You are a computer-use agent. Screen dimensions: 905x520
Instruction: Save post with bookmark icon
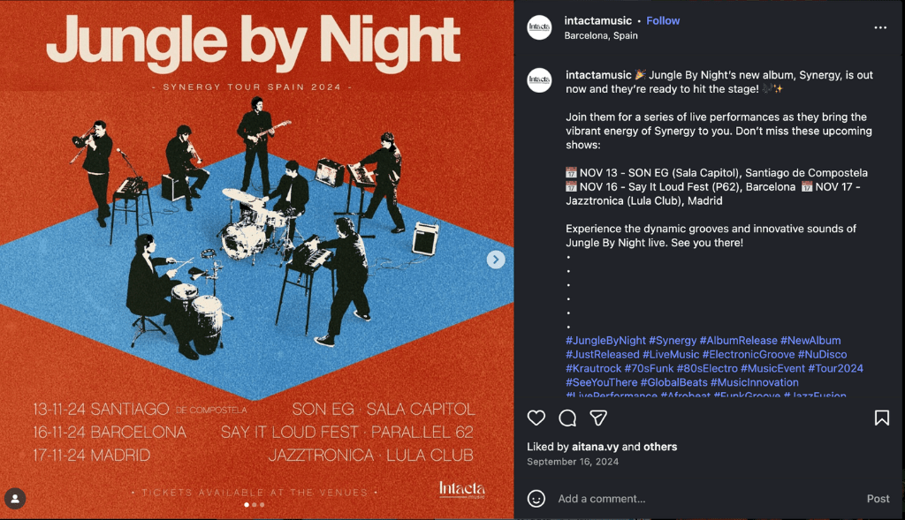click(881, 418)
